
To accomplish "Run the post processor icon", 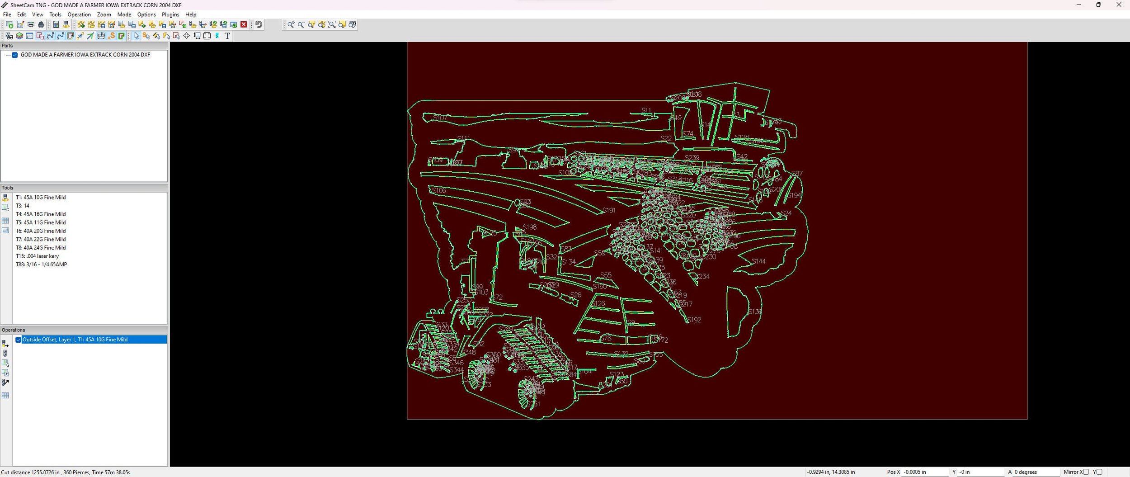I will [x=9, y=24].
